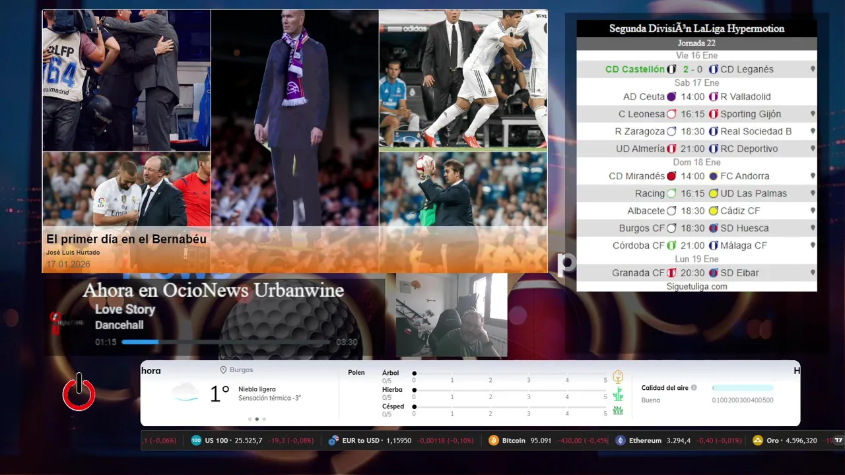Select active middle weather carousel dot
Screen dimensions: 845x475
(257, 419)
